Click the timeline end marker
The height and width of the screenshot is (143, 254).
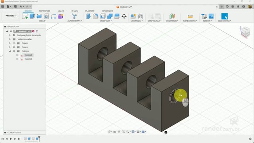[39, 139]
